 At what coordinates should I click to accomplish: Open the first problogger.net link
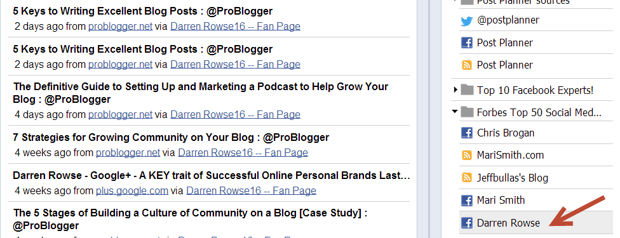click(120, 27)
